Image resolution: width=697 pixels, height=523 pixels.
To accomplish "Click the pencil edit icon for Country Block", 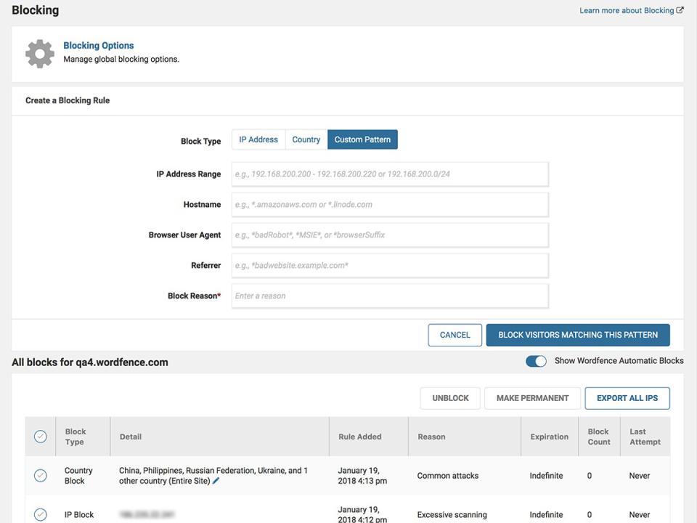I will (x=216, y=481).
